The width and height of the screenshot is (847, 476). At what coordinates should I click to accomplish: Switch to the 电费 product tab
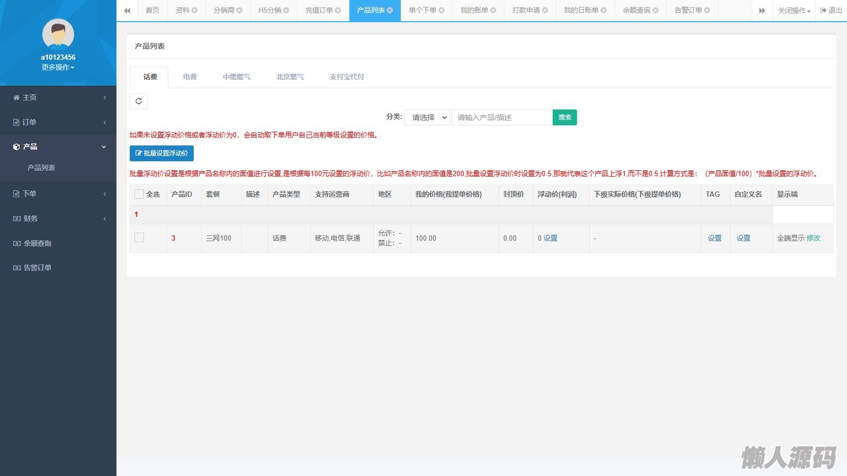[190, 77]
